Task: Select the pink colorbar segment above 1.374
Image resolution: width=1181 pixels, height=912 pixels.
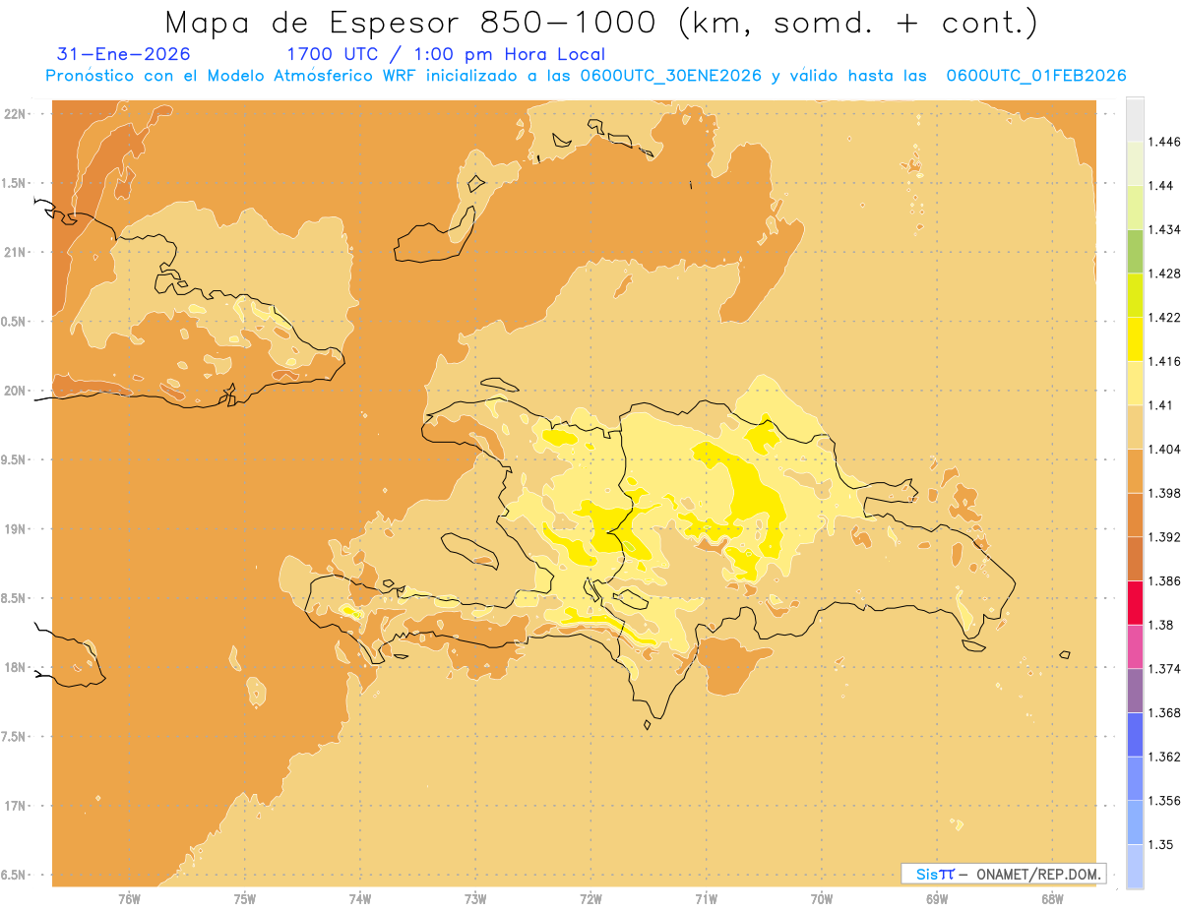Action: coord(1135,646)
